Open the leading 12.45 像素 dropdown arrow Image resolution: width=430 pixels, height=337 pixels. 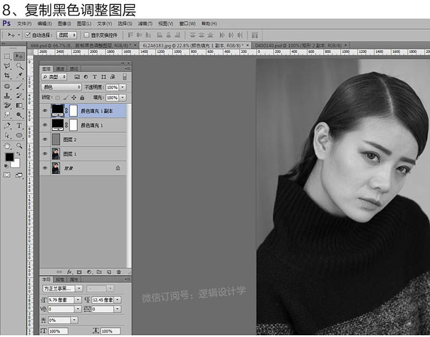pos(117,300)
